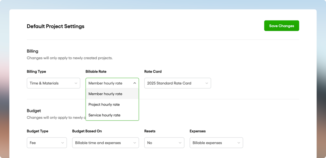The image size is (326, 158).
Task: Choose Project hourly rate option
Action: (112, 104)
